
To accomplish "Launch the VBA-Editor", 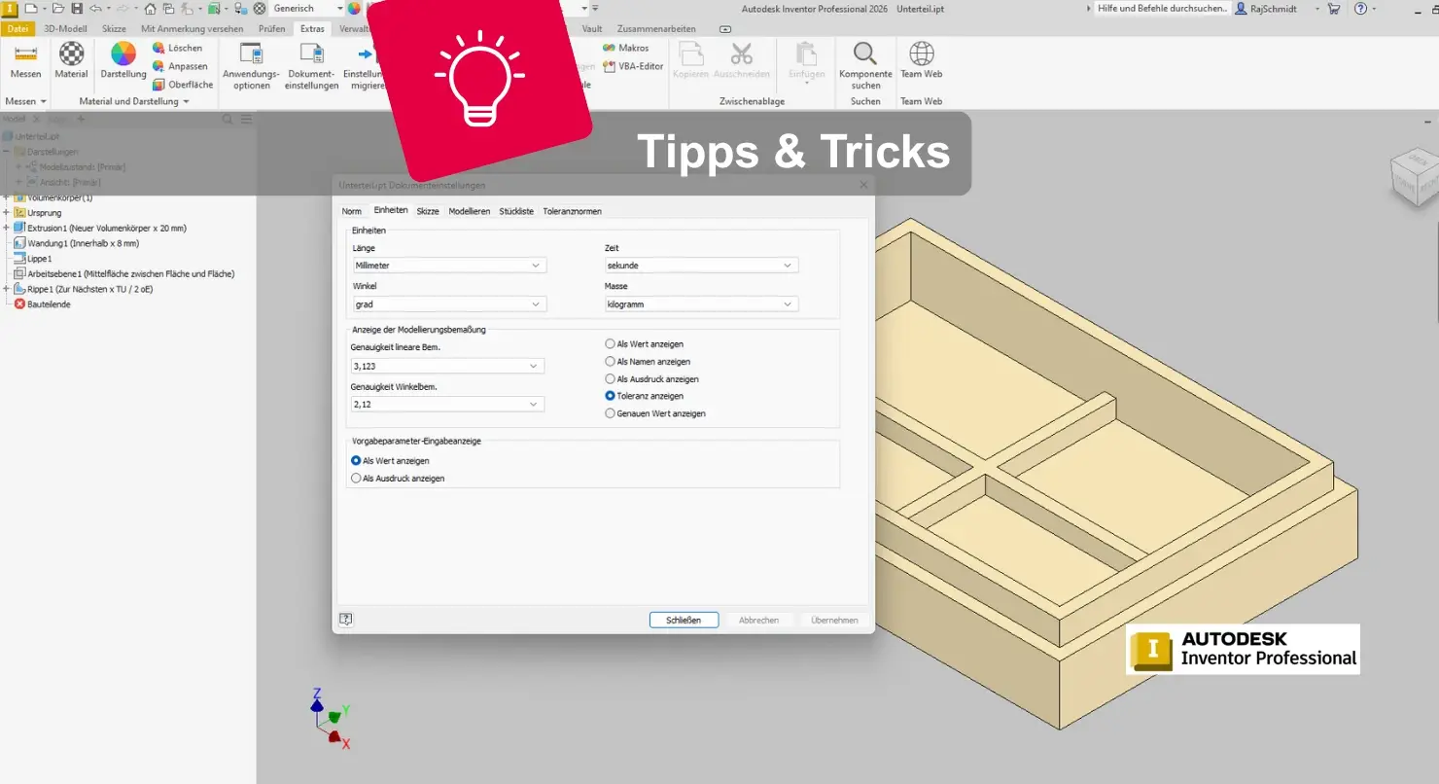I will point(633,66).
